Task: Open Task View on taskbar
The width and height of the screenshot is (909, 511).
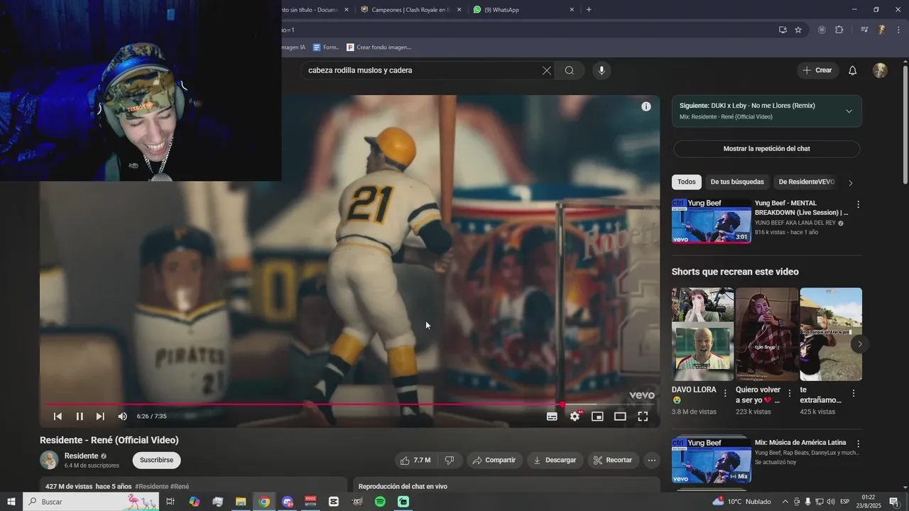Action: [x=170, y=502]
